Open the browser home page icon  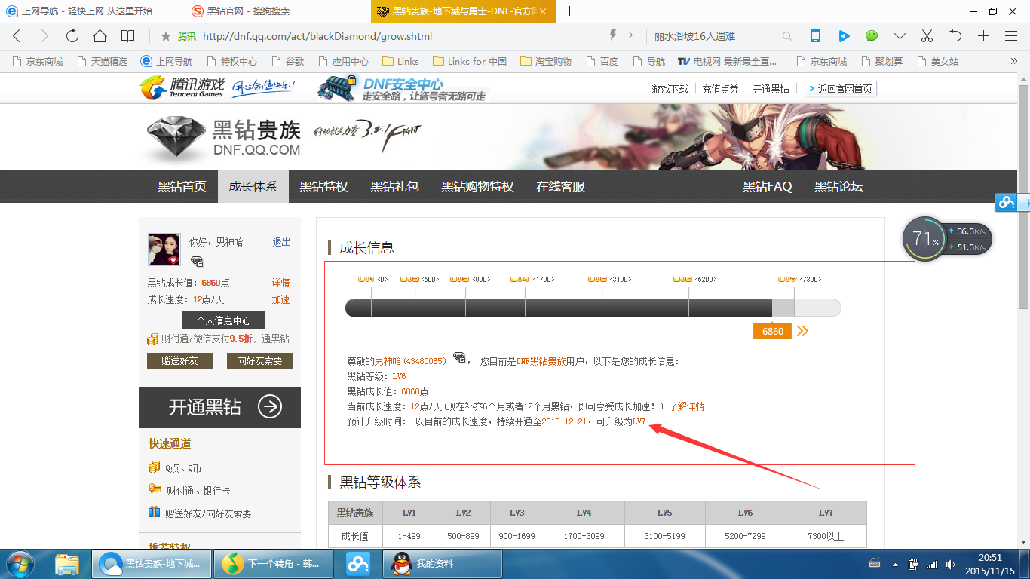pyautogui.click(x=100, y=35)
